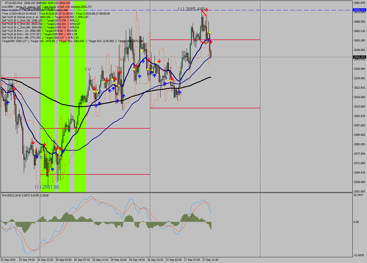This screenshot has height=263, width=367.
Task: Select the black V marker left of the candles
Action: pos(89,69)
